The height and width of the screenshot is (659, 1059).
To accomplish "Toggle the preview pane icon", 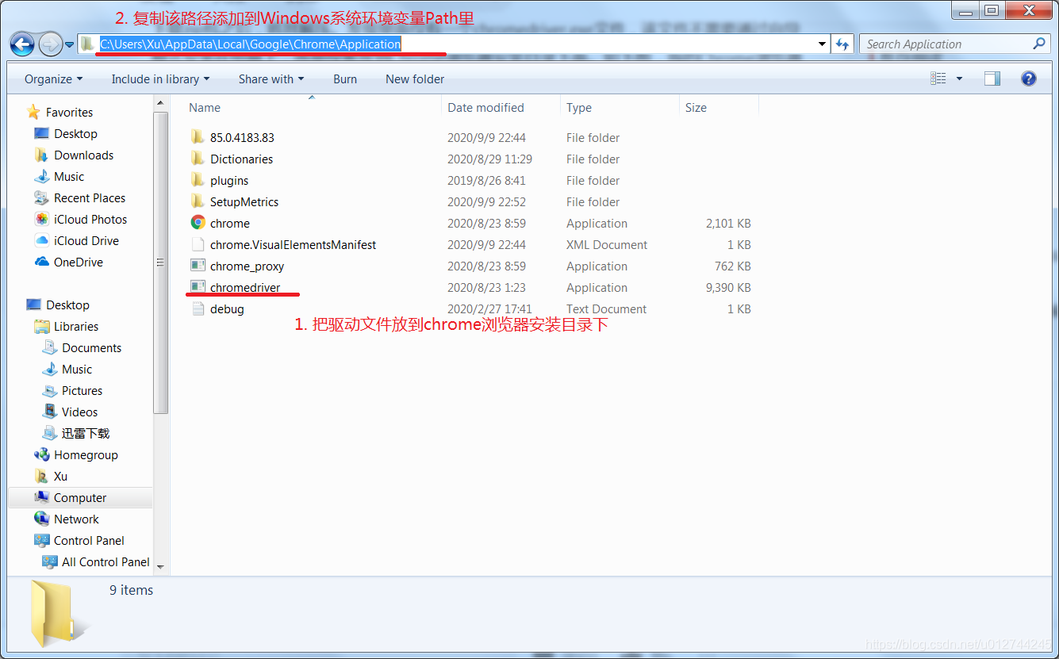I will (992, 79).
